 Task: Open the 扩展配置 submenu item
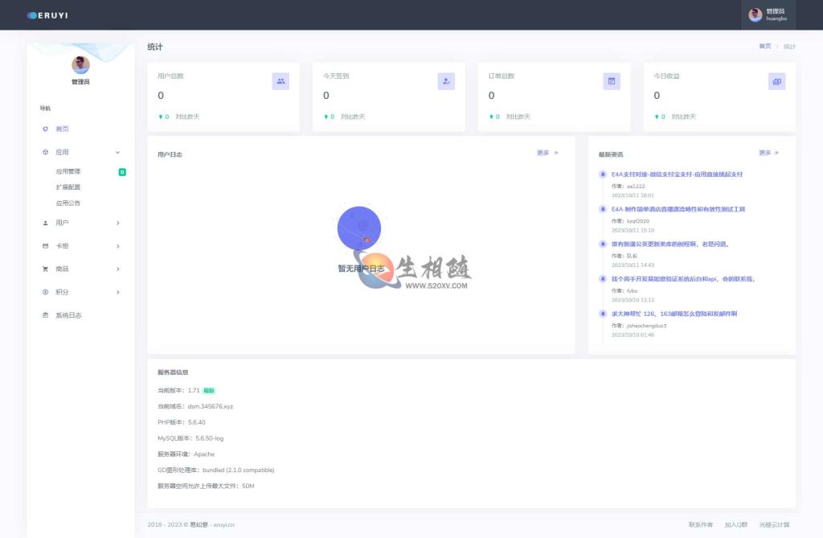tap(68, 187)
